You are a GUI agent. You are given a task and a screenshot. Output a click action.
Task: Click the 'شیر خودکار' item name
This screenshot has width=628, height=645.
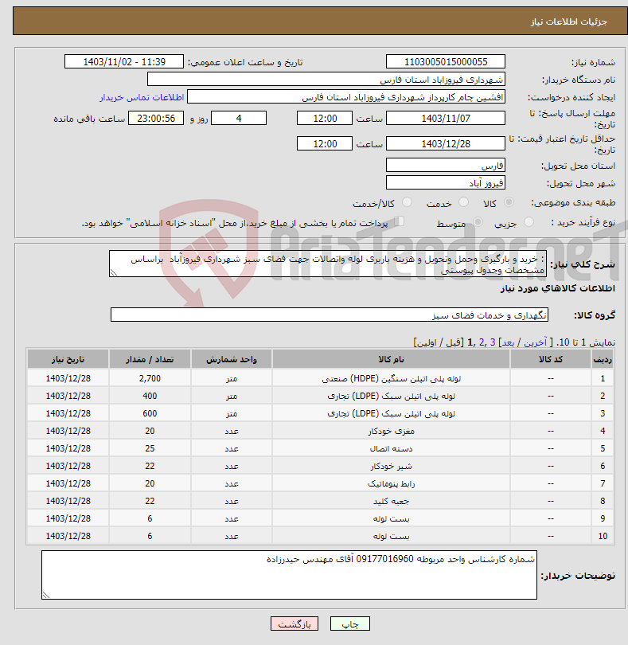391,466
